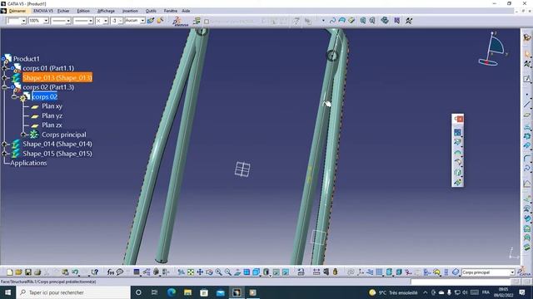This screenshot has height=299, width=533.
Task: Click the Isometric view blue cube icon
Action: [256, 272]
